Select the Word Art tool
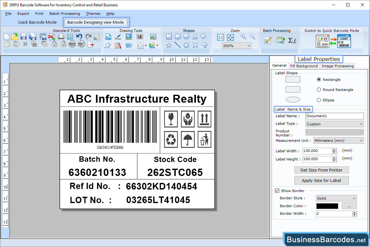Viewport: 370px width, 247px height. [x=129, y=45]
